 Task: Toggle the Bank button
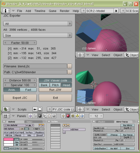coord(44,85)
